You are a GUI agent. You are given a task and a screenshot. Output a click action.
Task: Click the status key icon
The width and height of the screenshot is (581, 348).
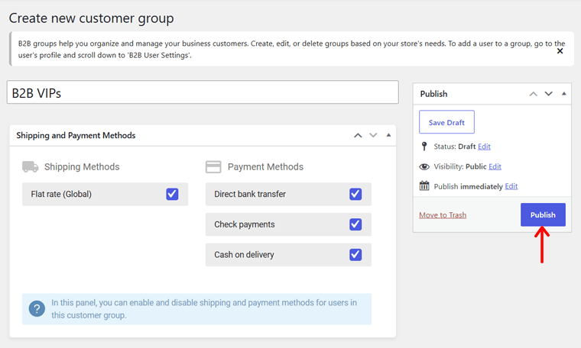pos(424,147)
